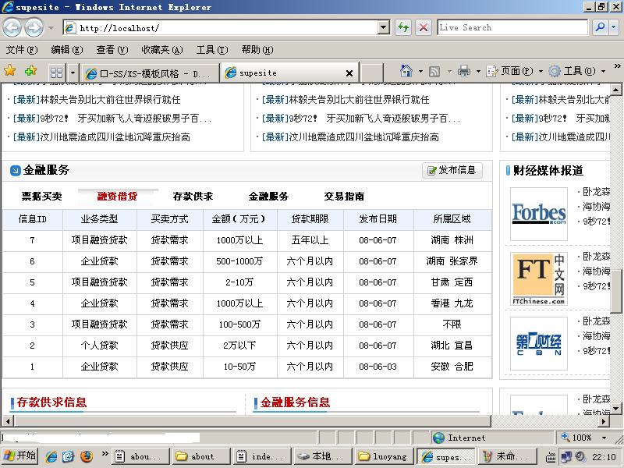This screenshot has width=624, height=468.
Task: Click the Windows 开始 Start button
Action: coord(20,456)
